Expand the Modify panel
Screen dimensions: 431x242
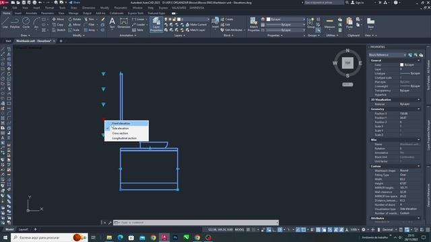coord(79,36)
